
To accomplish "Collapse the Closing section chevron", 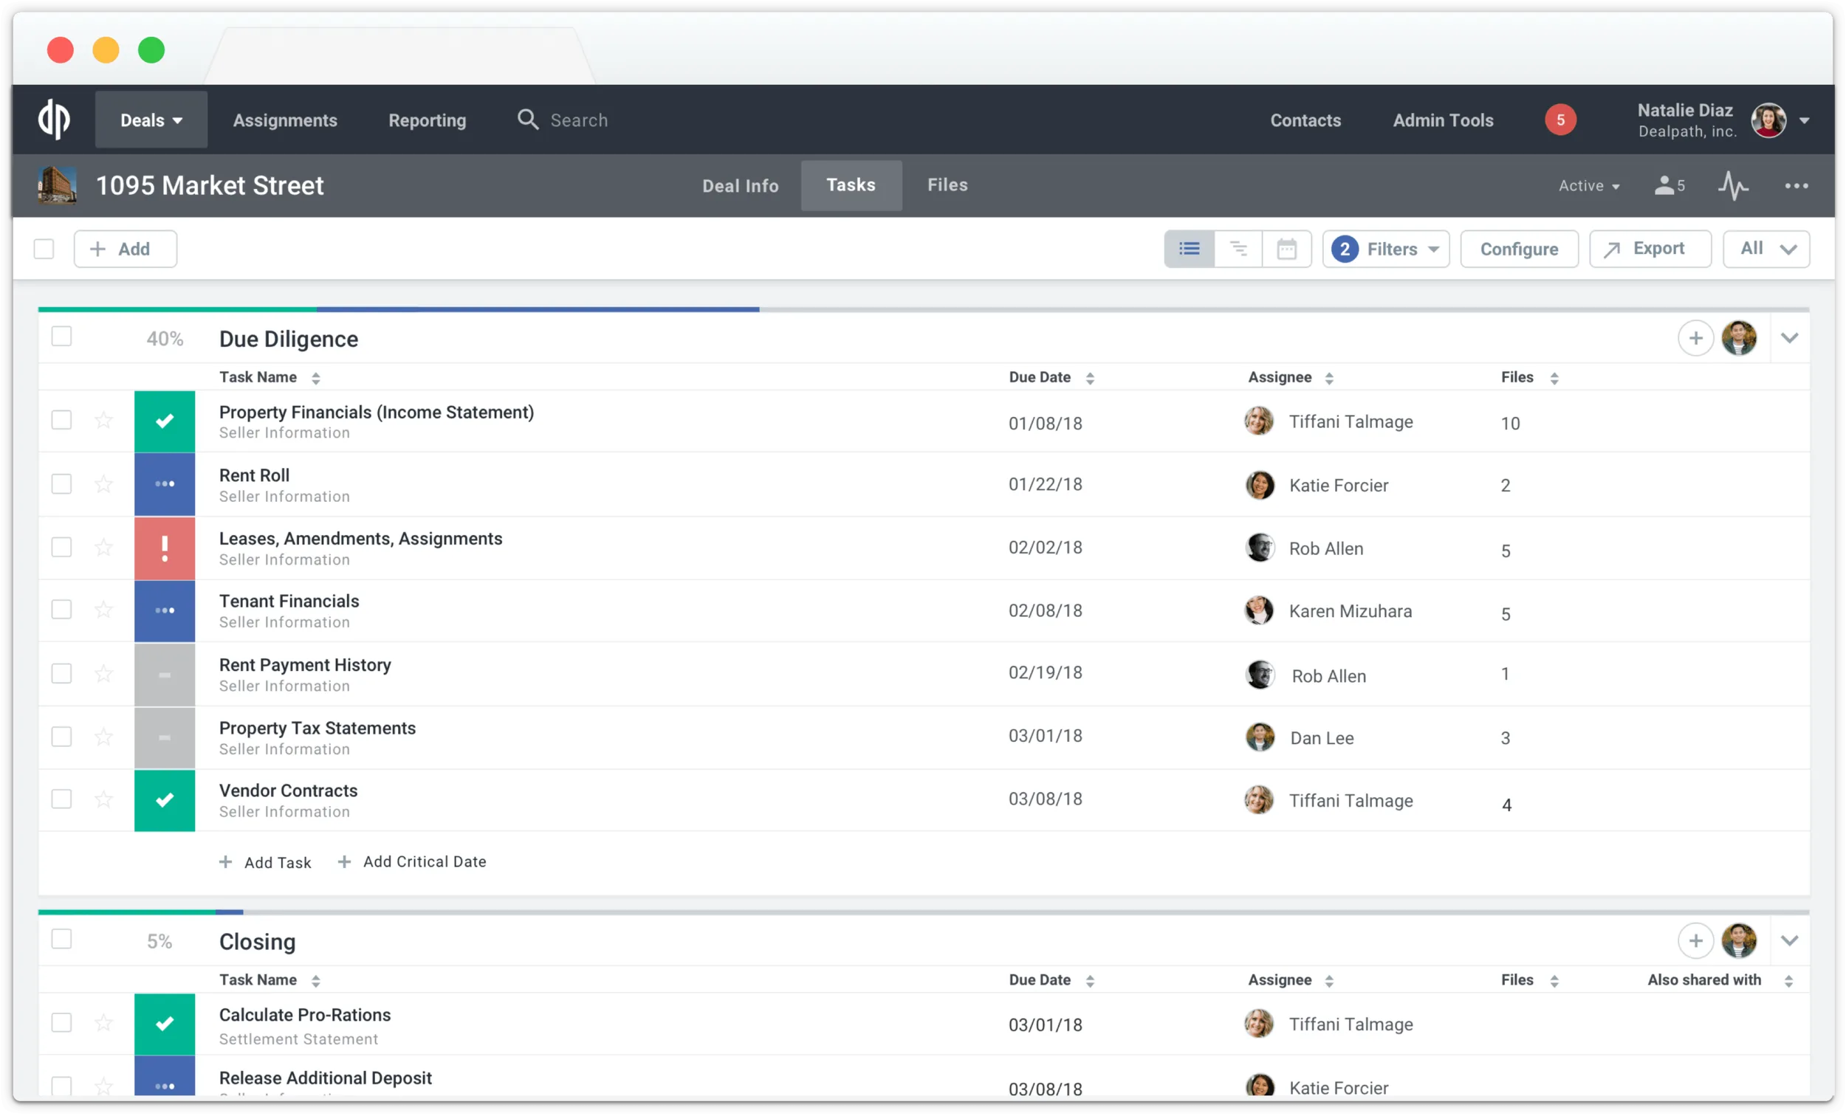I will 1791,941.
